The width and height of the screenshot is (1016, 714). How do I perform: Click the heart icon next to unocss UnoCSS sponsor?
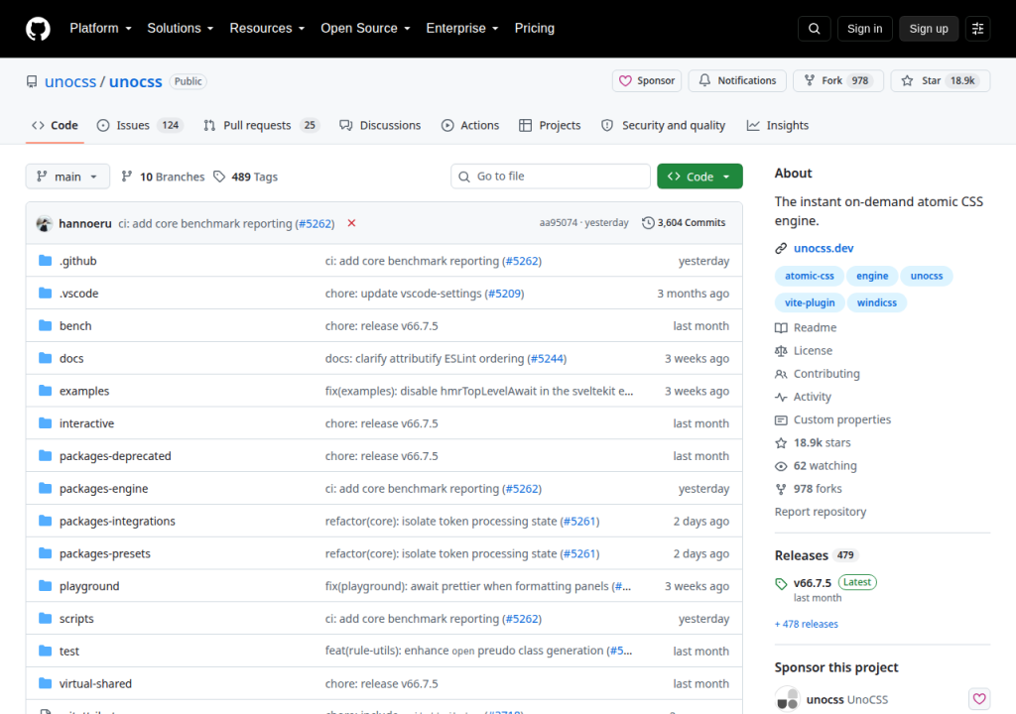[x=979, y=698]
